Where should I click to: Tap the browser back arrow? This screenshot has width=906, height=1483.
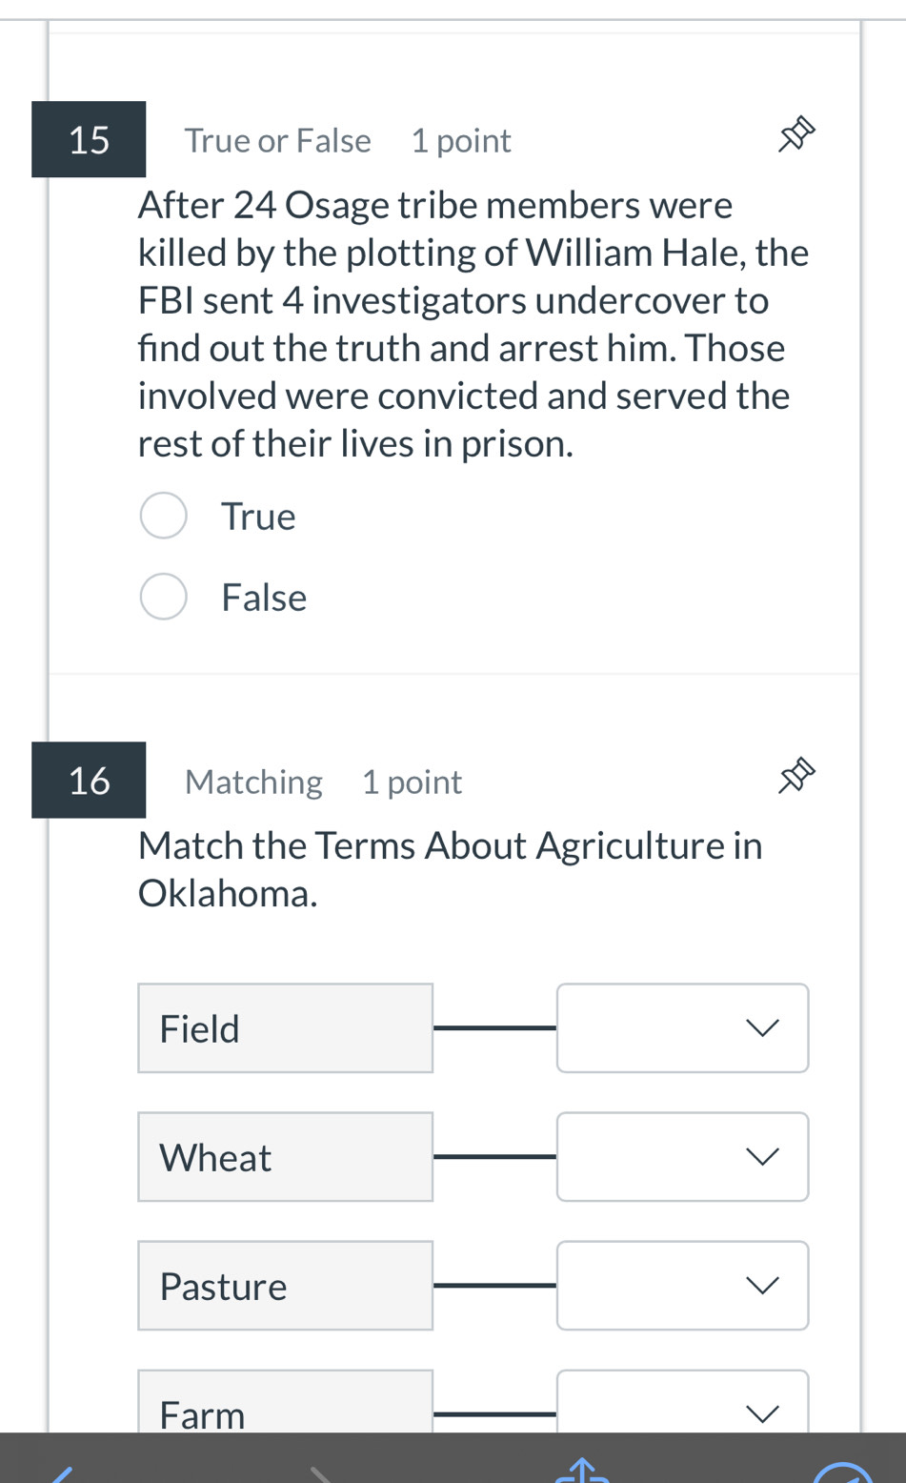point(61,1473)
